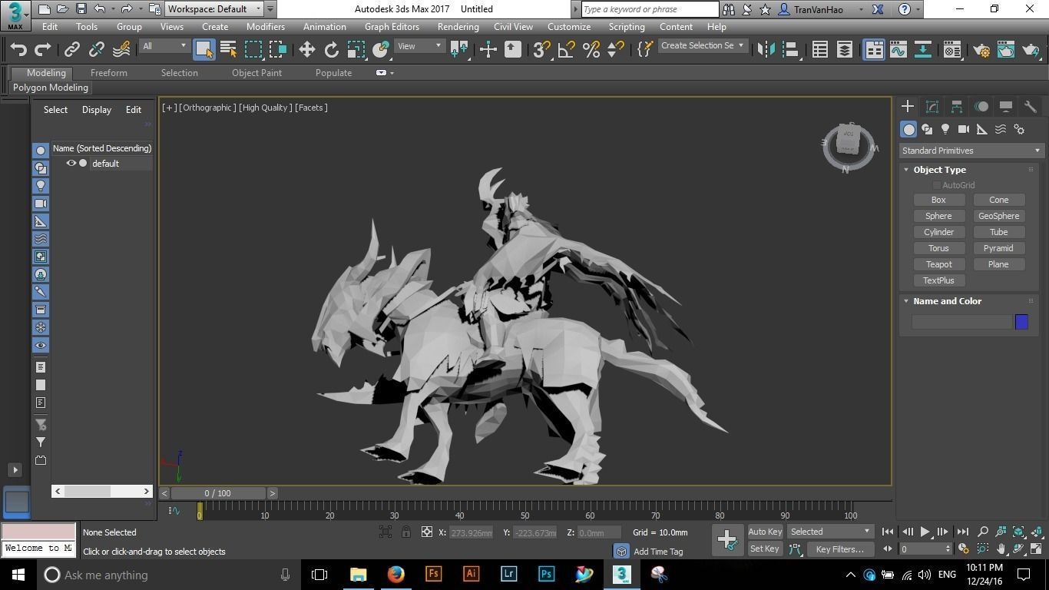Image resolution: width=1049 pixels, height=590 pixels.
Task: Open the Utilities wrench panel icon
Action: (x=1031, y=107)
